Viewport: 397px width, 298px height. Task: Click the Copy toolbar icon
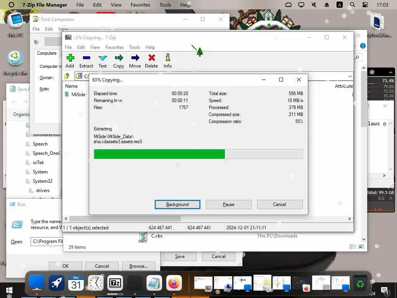(119, 61)
